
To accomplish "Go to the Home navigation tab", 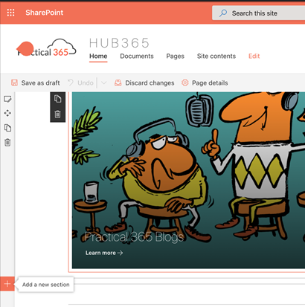I will (98, 56).
